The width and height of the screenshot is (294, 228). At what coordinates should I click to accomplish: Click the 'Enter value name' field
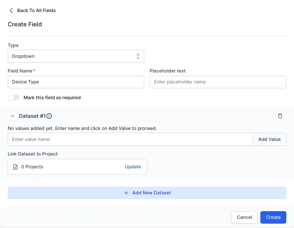click(130, 139)
